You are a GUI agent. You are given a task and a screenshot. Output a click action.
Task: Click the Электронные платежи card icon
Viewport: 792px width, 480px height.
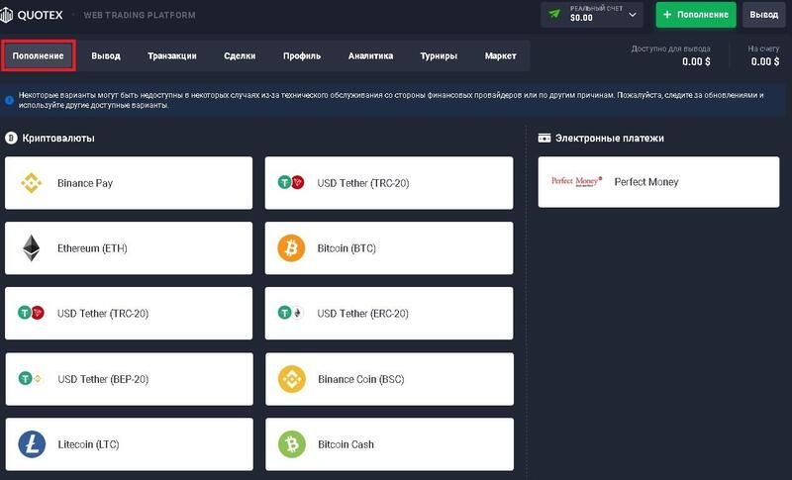point(544,138)
